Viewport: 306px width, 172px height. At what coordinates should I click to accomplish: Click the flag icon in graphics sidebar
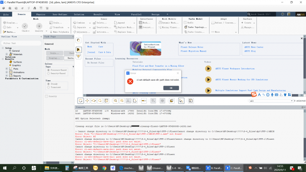pyautogui.click(x=79, y=50)
